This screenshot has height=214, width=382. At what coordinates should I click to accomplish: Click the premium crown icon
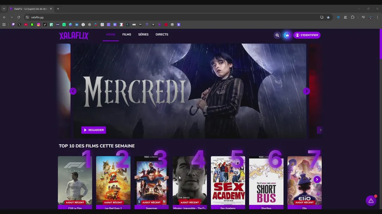(287, 35)
